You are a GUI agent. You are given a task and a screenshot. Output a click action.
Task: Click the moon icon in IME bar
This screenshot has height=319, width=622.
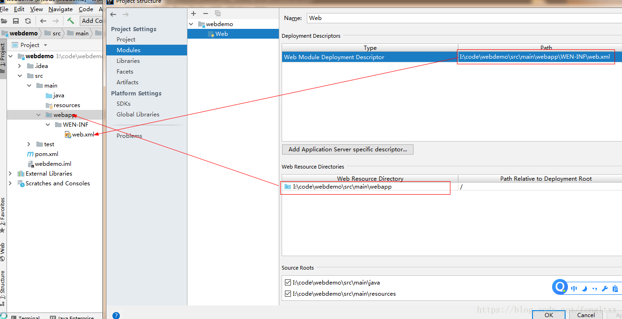584,289
